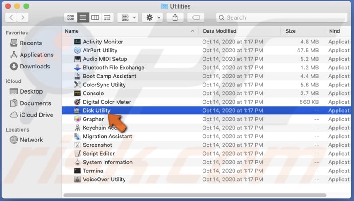This screenshot has height=201, width=354.
Task: Click the 1.2 MB size value
Action: pos(310,68)
